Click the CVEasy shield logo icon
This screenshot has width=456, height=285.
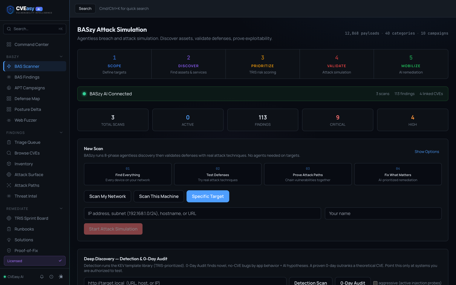(10, 10)
